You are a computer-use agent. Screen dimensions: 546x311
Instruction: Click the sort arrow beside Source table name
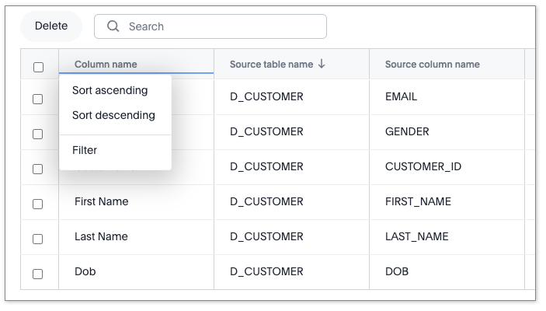point(322,64)
